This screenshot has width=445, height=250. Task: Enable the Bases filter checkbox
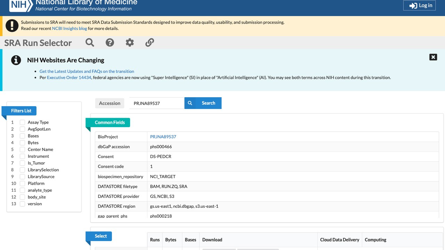[x=22, y=136]
